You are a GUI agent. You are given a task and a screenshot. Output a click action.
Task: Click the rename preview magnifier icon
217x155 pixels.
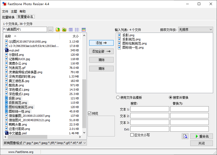point(185,136)
